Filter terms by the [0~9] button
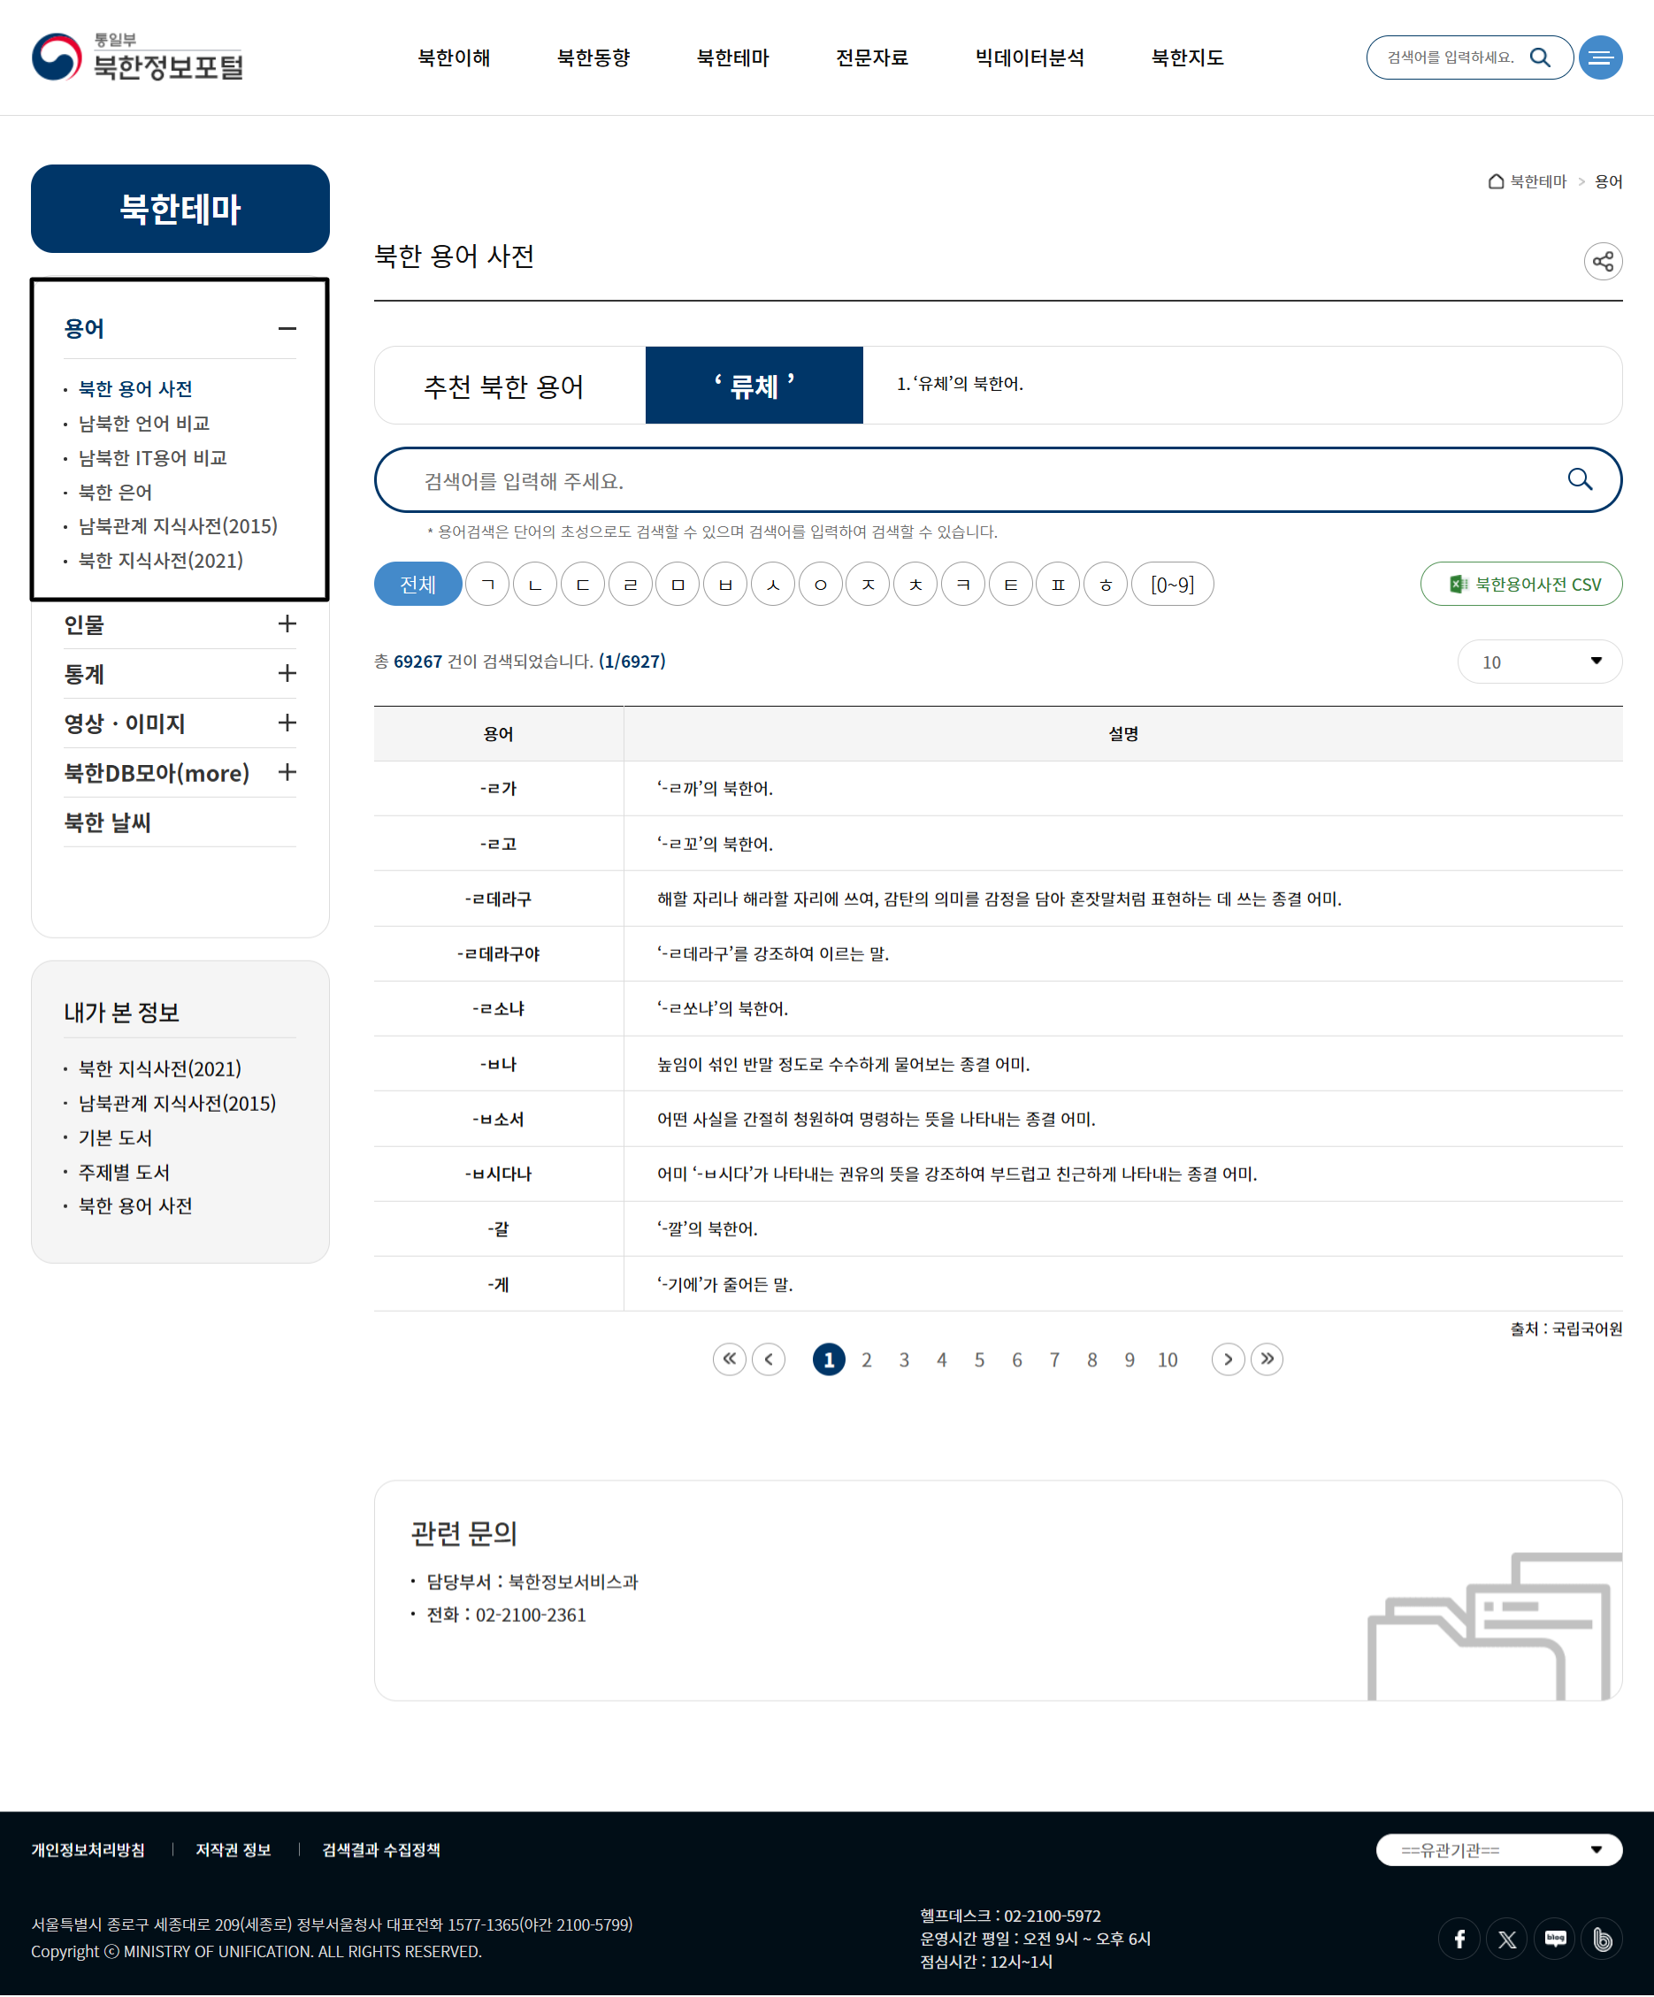This screenshot has height=1997, width=1654. (1172, 584)
